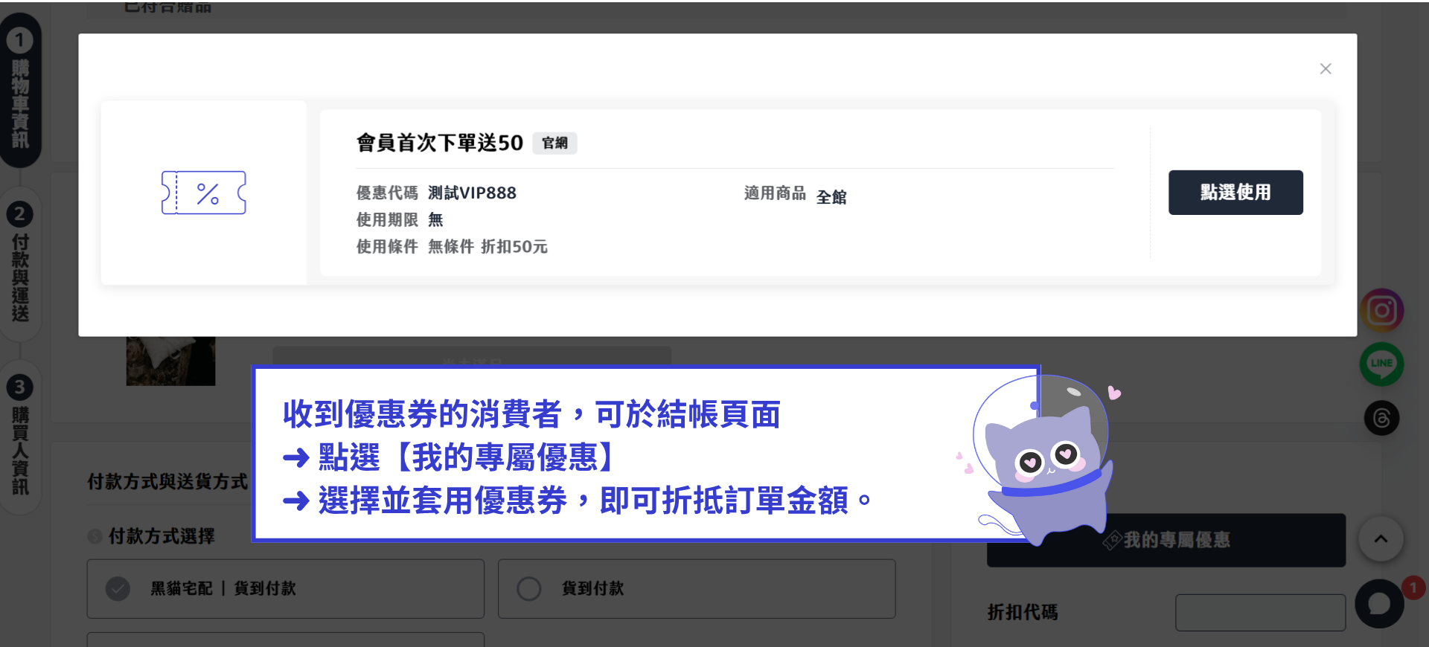This screenshot has height=647, width=1429.
Task: Go to step 3 購買人資訊
Action: point(20,437)
